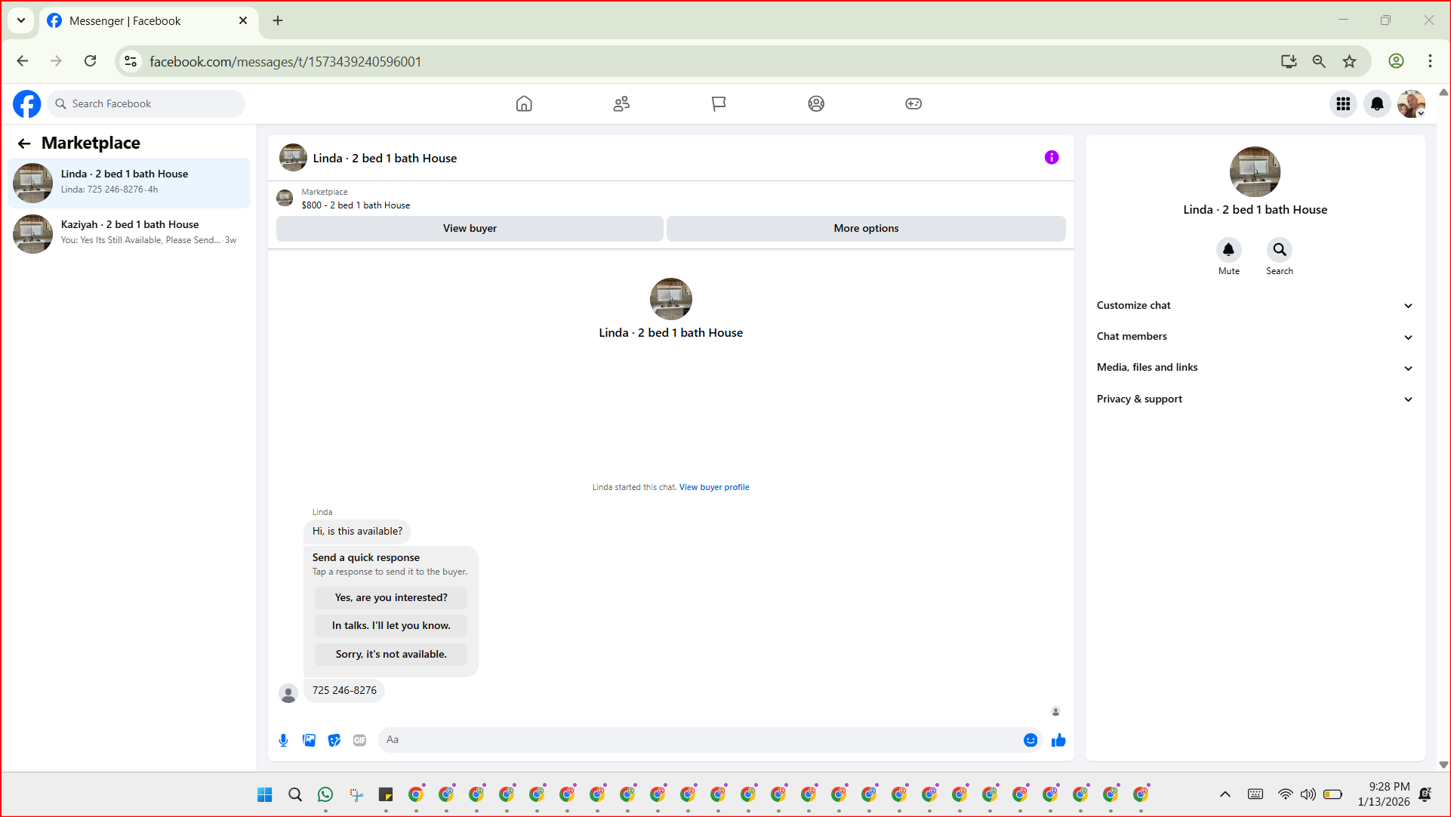The height and width of the screenshot is (817, 1451).
Task: Open Facebook notifications bell
Action: (x=1377, y=103)
